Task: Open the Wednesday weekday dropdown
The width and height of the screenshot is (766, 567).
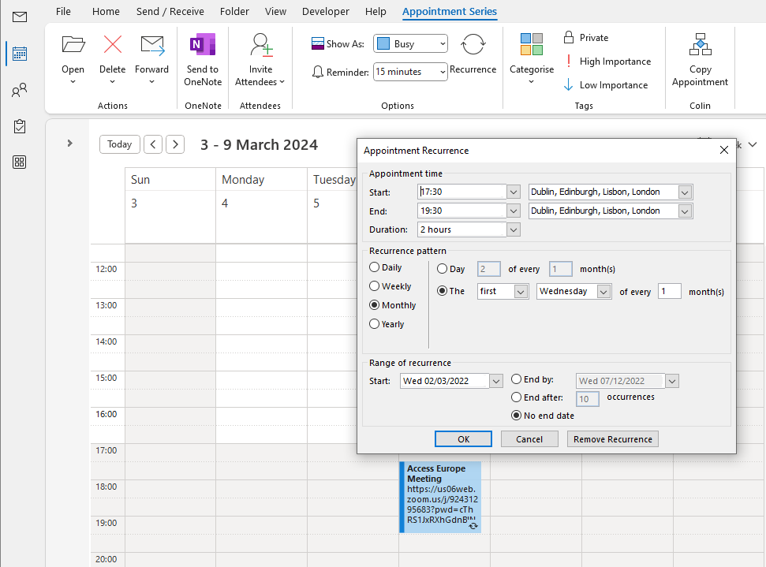Action: 604,292
